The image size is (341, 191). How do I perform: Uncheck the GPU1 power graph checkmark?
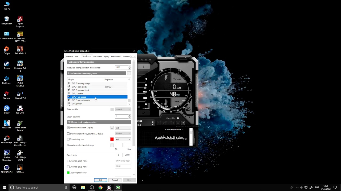coord(69,93)
